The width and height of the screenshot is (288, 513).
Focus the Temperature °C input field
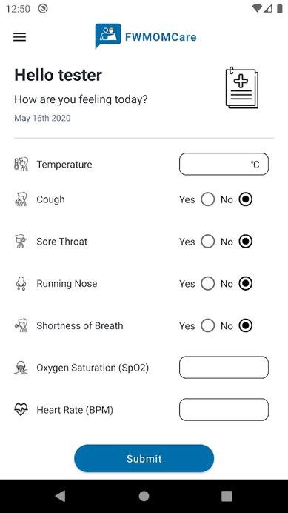coord(224,165)
